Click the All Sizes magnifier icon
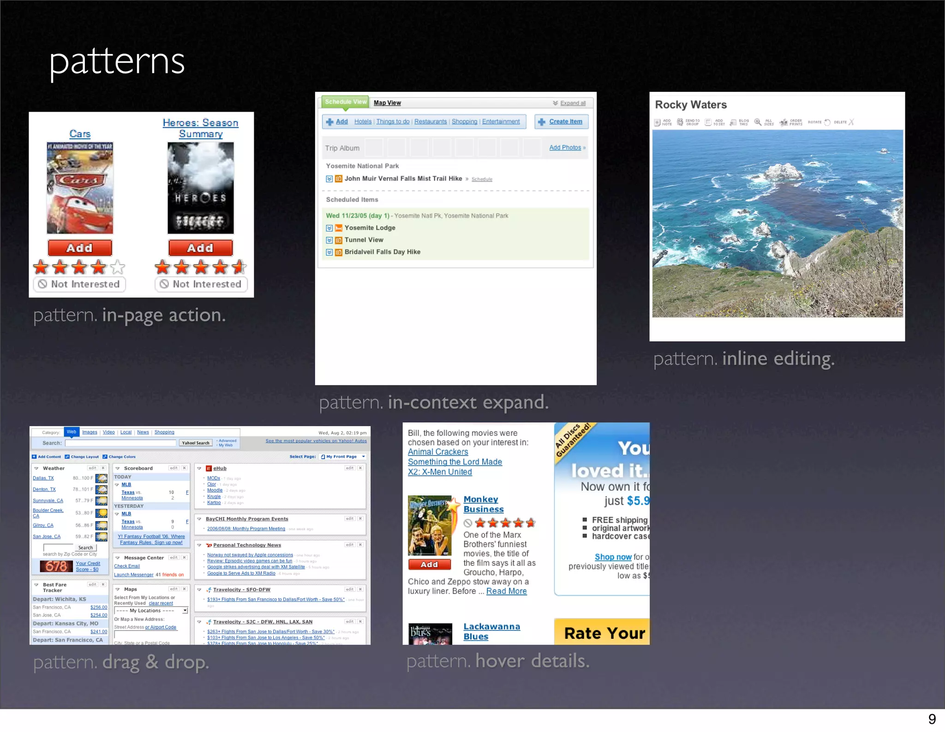 [x=758, y=122]
